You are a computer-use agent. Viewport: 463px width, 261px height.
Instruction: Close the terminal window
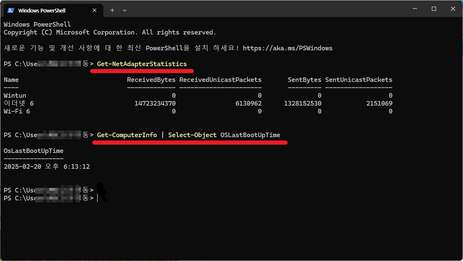453,9
